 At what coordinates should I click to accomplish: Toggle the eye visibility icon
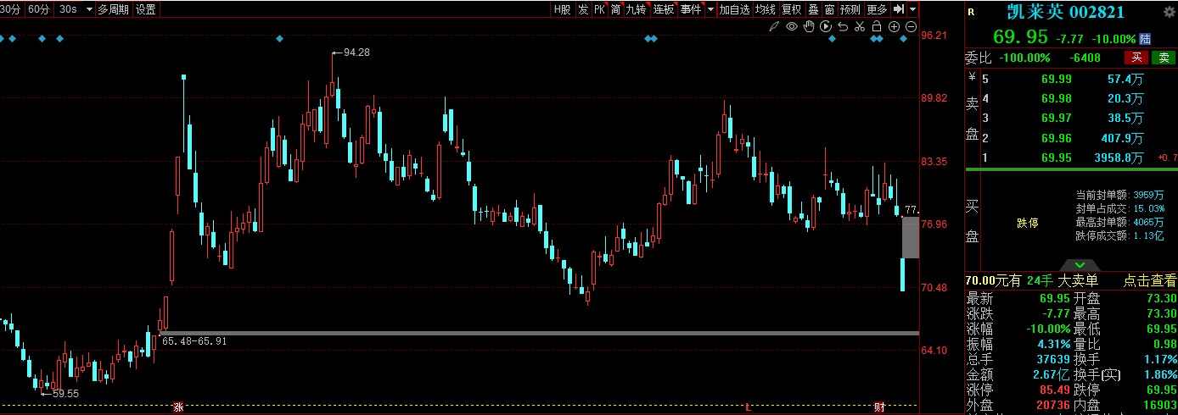[x=792, y=27]
